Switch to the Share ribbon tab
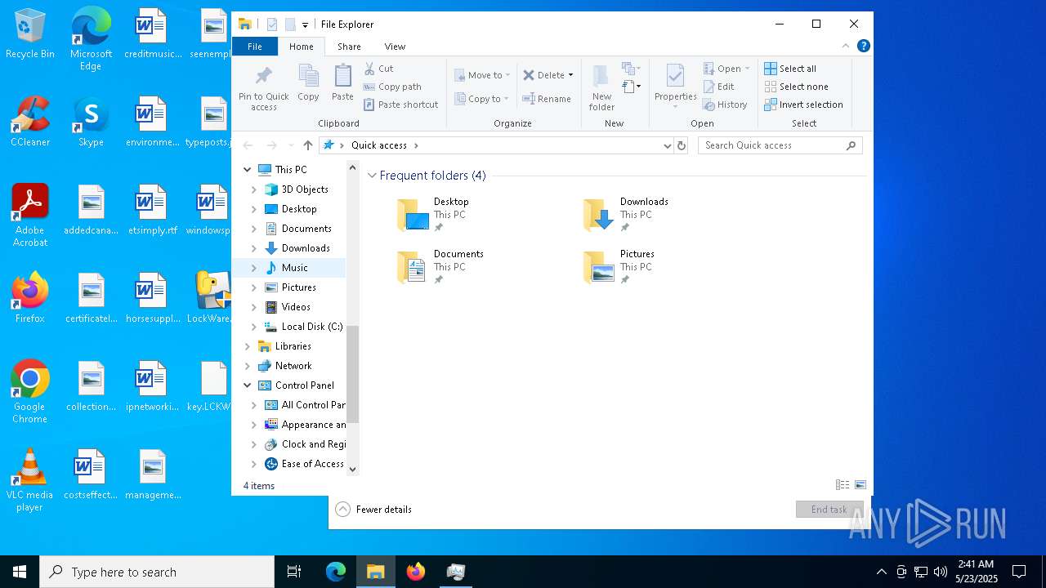Screen dimensions: 1046x588 (349, 47)
